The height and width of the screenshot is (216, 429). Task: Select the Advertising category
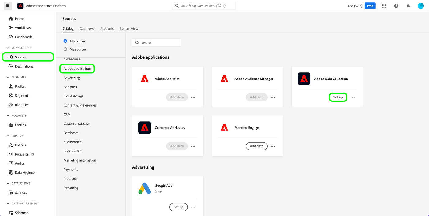72,78
